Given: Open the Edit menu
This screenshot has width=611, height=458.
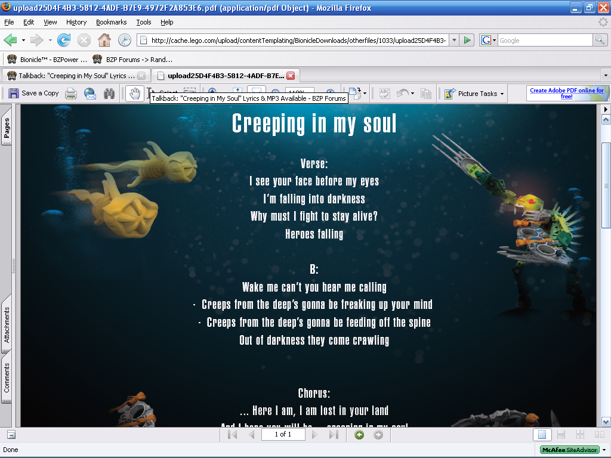Looking at the screenshot, I should click(x=29, y=22).
